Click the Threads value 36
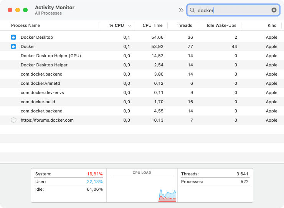The image size is (284, 208). 190,37
